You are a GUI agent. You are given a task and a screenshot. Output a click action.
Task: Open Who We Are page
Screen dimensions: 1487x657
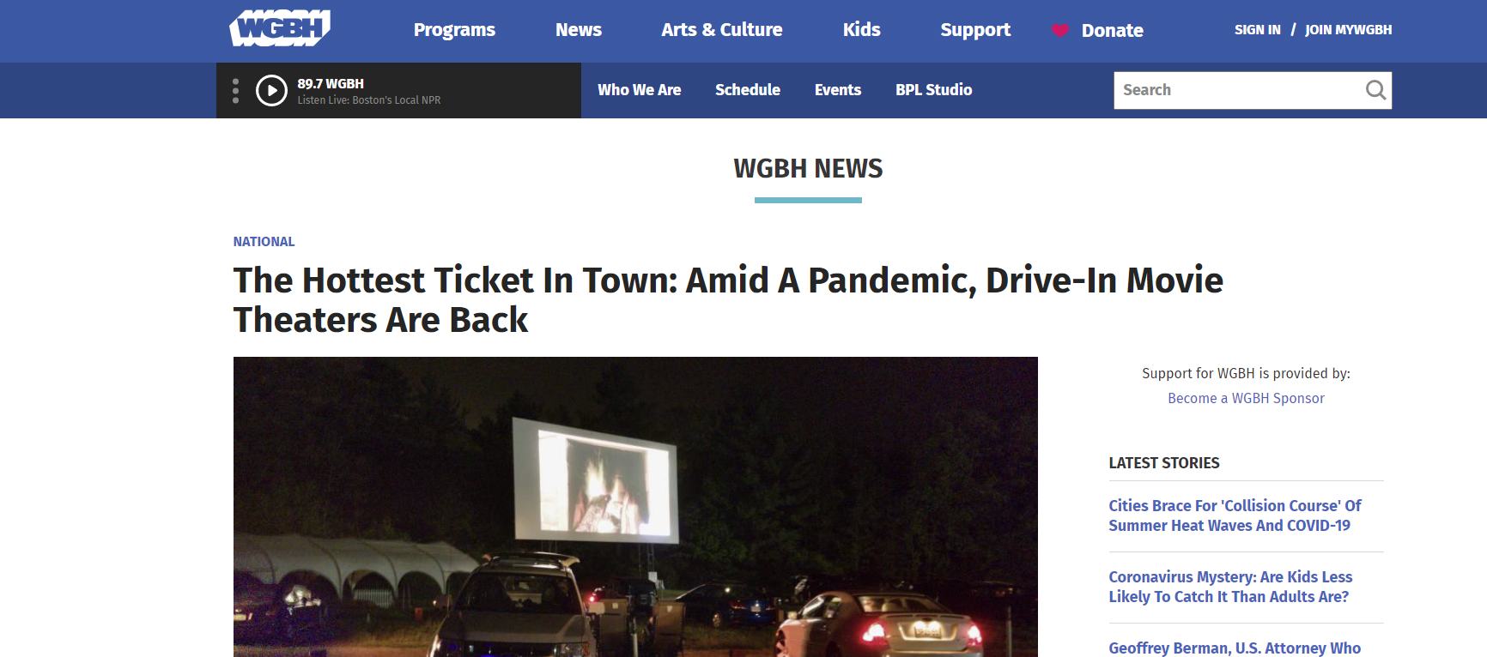[640, 90]
